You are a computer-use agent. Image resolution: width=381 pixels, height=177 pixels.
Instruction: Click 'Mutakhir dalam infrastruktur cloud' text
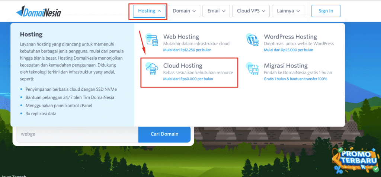pyautogui.click(x=196, y=44)
